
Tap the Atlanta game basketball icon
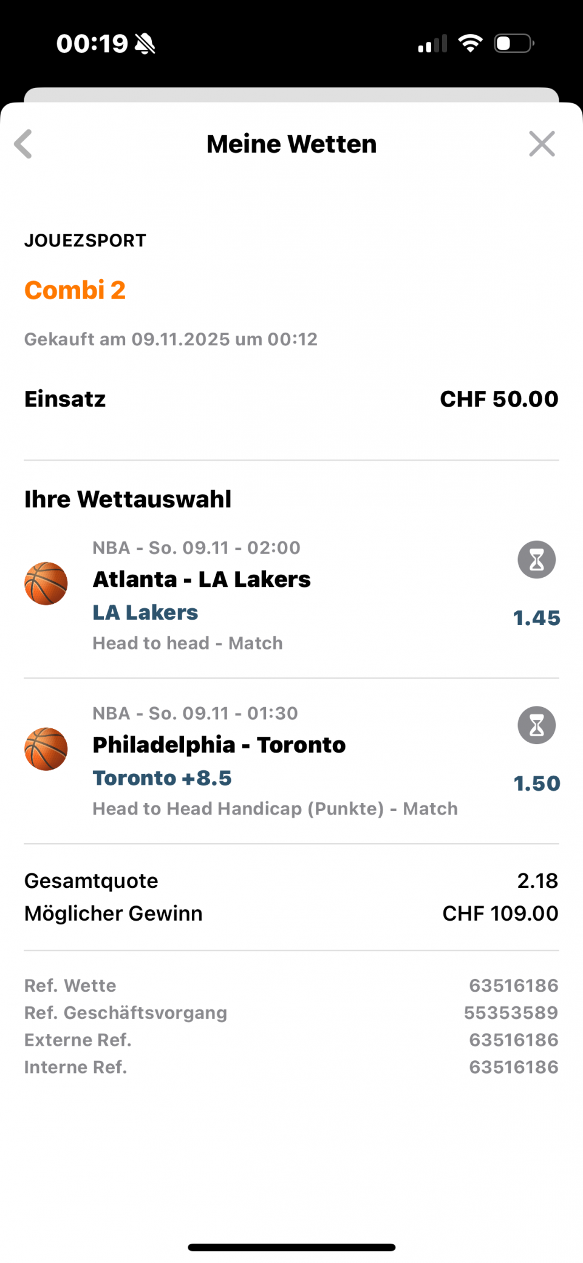click(x=46, y=583)
